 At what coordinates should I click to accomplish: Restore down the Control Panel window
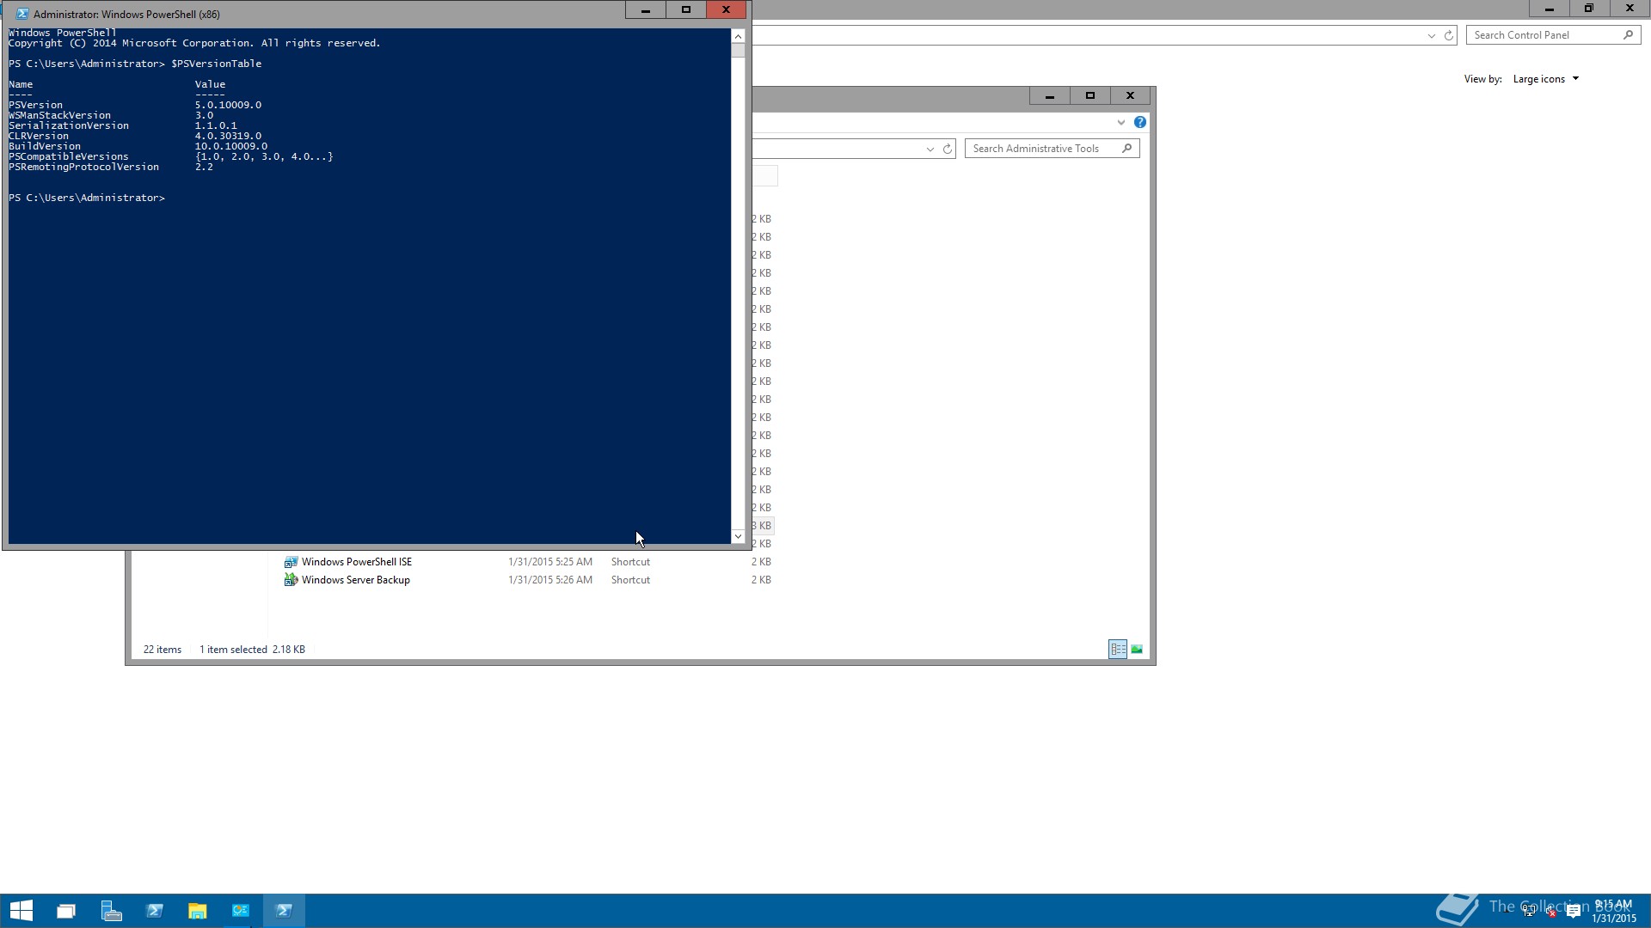1589,9
